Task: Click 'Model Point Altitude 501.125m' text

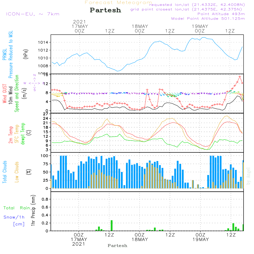Action: [x=208, y=19]
